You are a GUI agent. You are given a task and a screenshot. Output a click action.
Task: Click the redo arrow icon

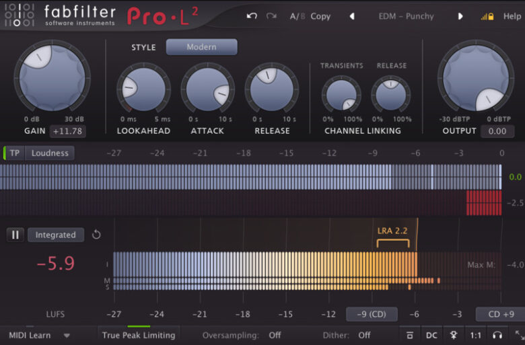[271, 16]
